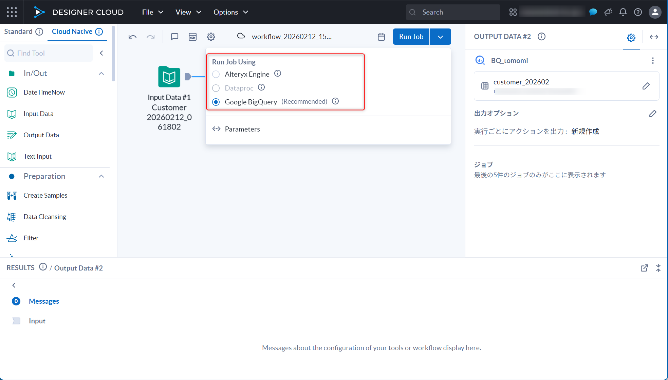Select the Data Cleansing tool

pyautogui.click(x=44, y=216)
